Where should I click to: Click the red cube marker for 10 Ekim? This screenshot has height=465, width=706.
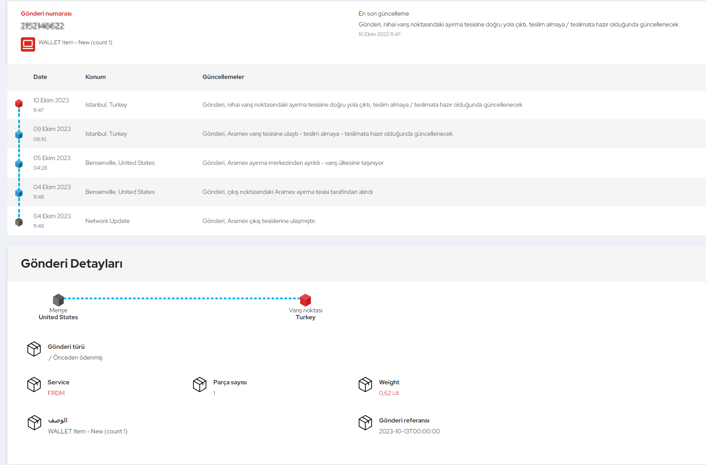[x=19, y=104]
